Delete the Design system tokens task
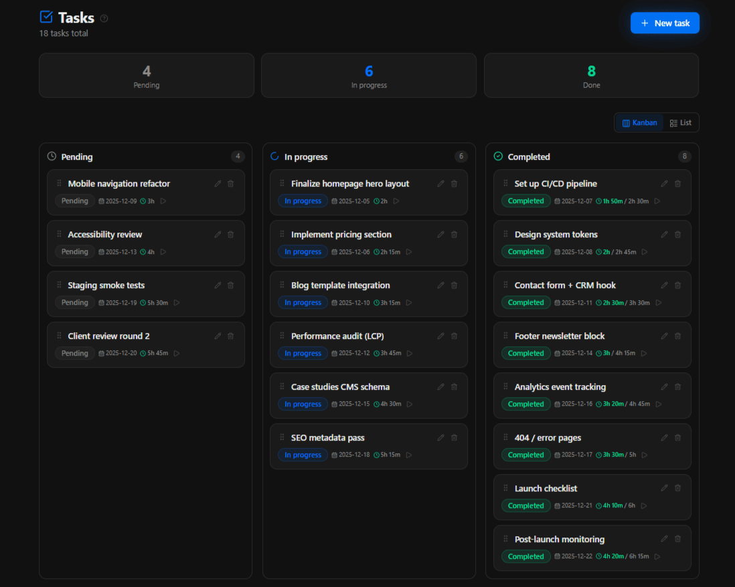 [x=678, y=235]
